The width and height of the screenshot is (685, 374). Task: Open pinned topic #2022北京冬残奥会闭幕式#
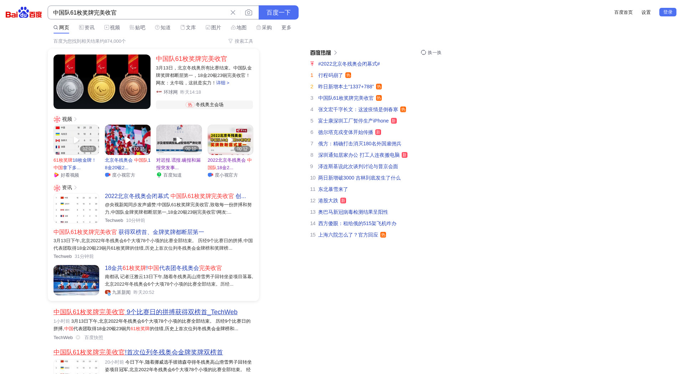point(349,64)
